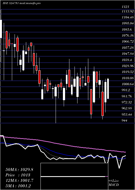
Task: Click the 5MA : 1001.2 readout
Action: [x=18, y=186]
